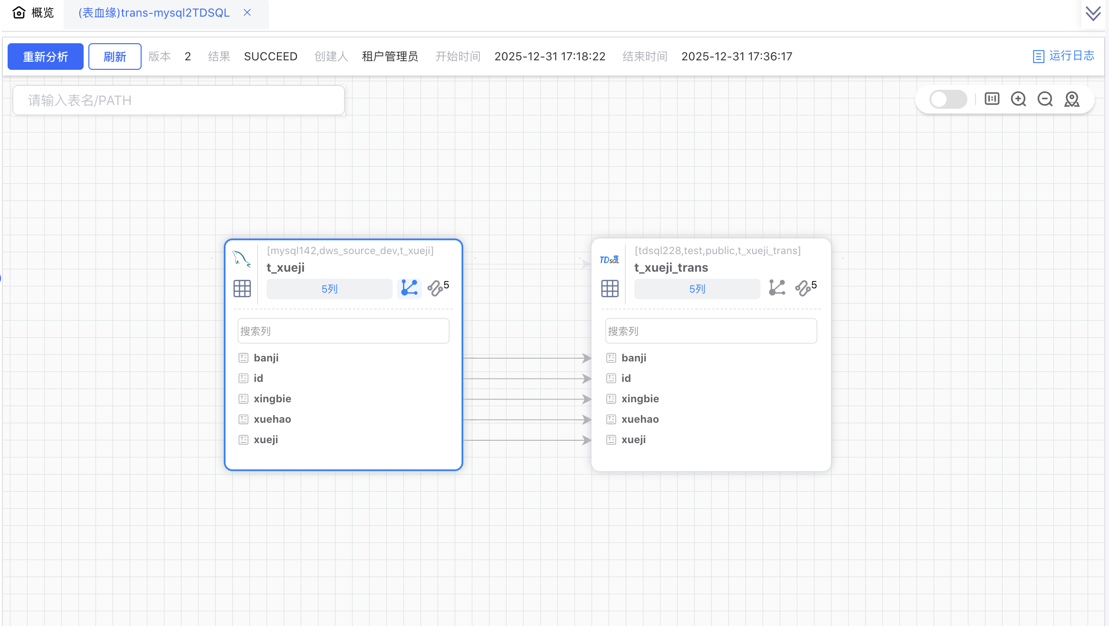Collapse the 5列 columns bar of t_xueji

pyautogui.click(x=329, y=289)
